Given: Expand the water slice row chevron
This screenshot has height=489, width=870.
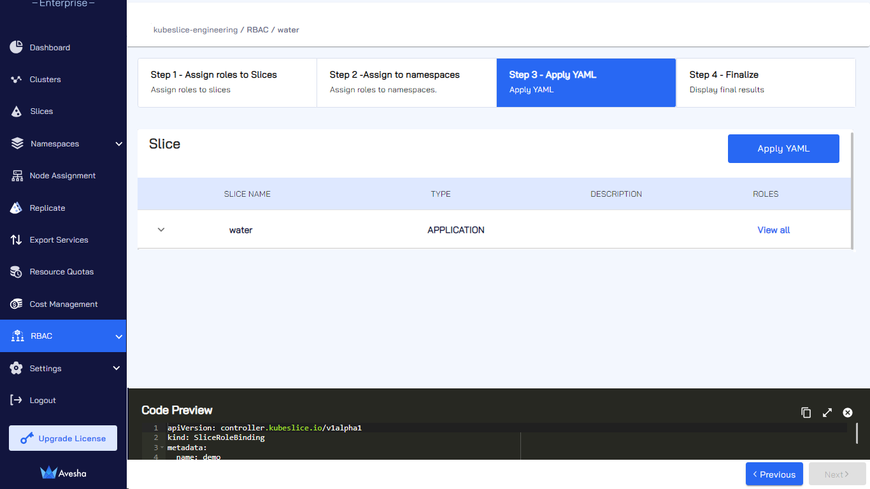Looking at the screenshot, I should 161,229.
